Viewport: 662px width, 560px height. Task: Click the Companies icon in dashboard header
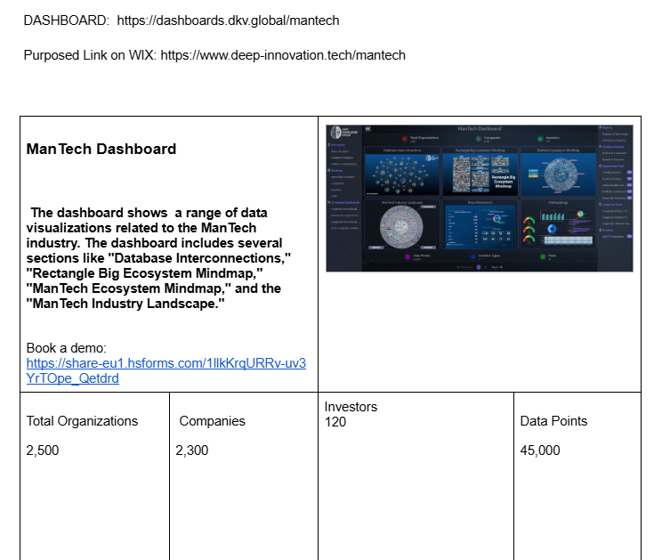tap(477, 139)
